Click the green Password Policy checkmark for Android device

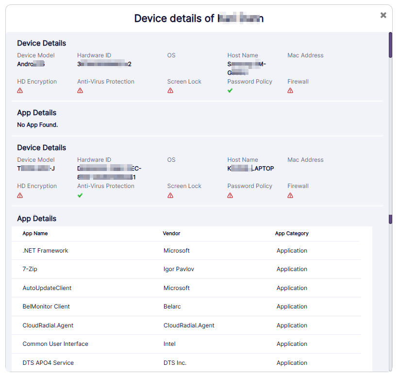230,90
